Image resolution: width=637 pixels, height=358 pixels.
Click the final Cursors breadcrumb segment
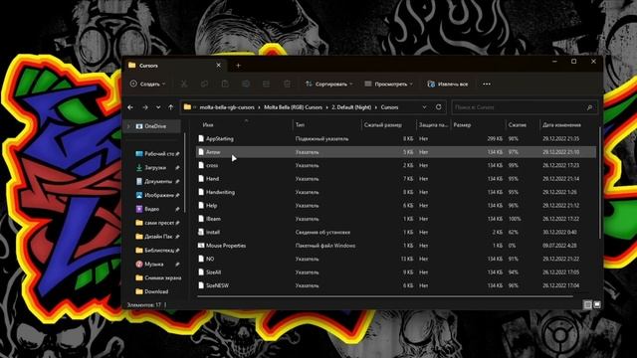[389, 107]
